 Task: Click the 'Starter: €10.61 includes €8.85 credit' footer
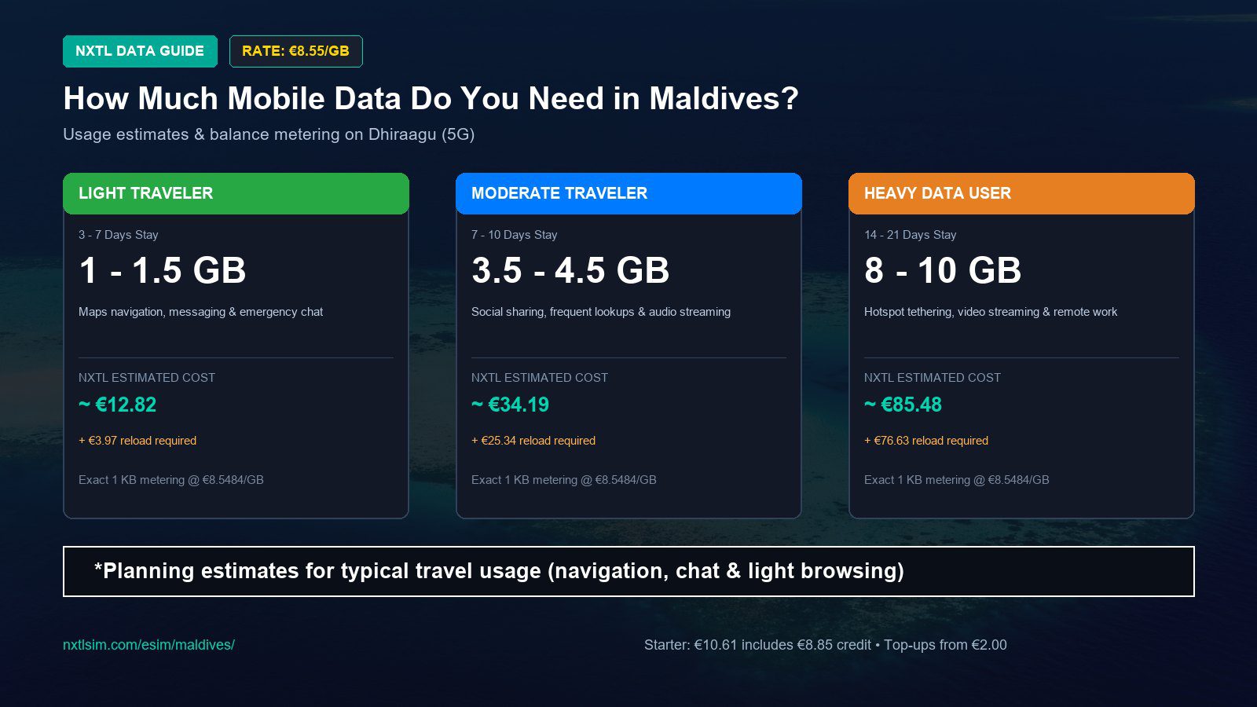point(826,645)
